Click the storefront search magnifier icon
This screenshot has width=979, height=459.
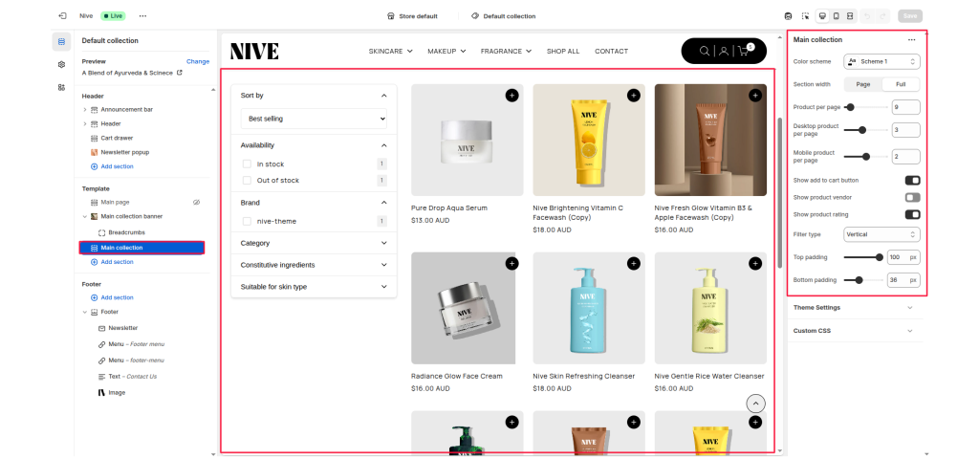click(x=705, y=51)
